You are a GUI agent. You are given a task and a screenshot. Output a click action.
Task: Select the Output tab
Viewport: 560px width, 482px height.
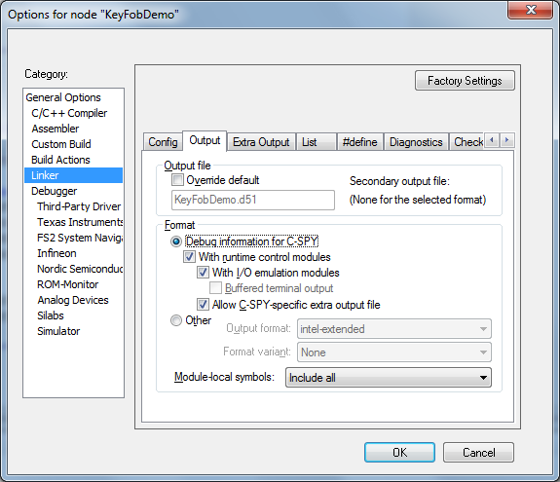click(x=205, y=140)
